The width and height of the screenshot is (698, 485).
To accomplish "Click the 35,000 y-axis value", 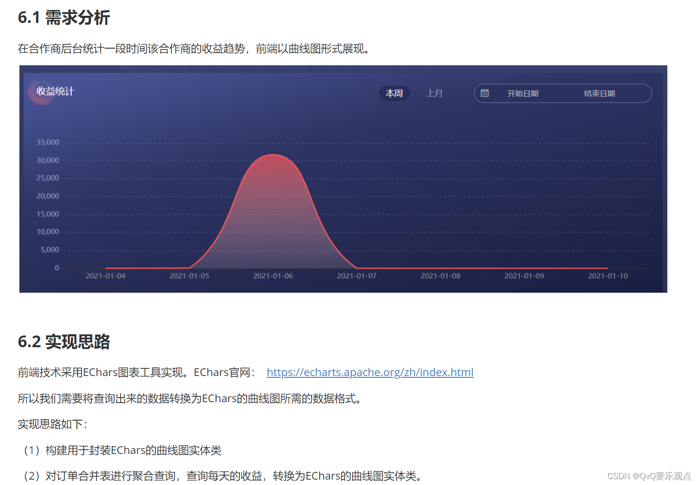I will click(48, 142).
